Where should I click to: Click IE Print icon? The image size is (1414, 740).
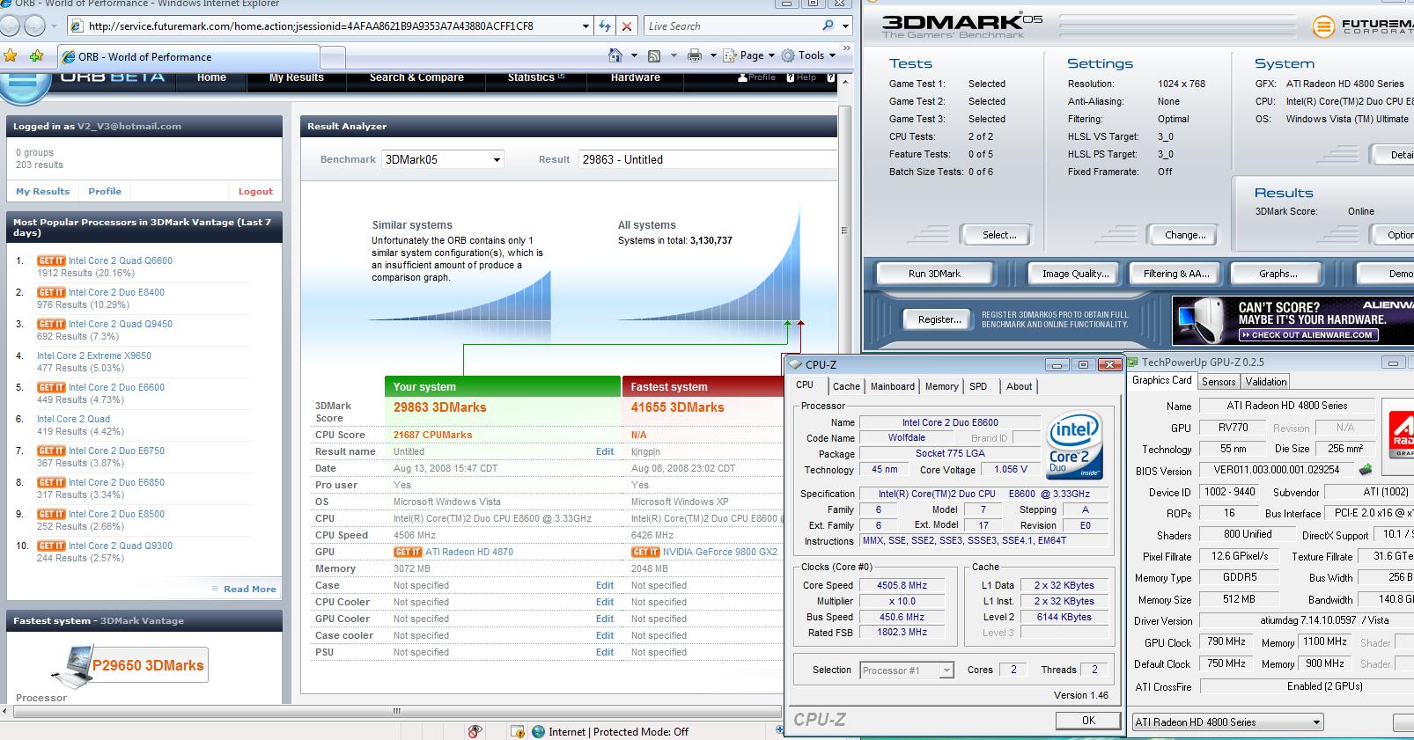click(695, 55)
